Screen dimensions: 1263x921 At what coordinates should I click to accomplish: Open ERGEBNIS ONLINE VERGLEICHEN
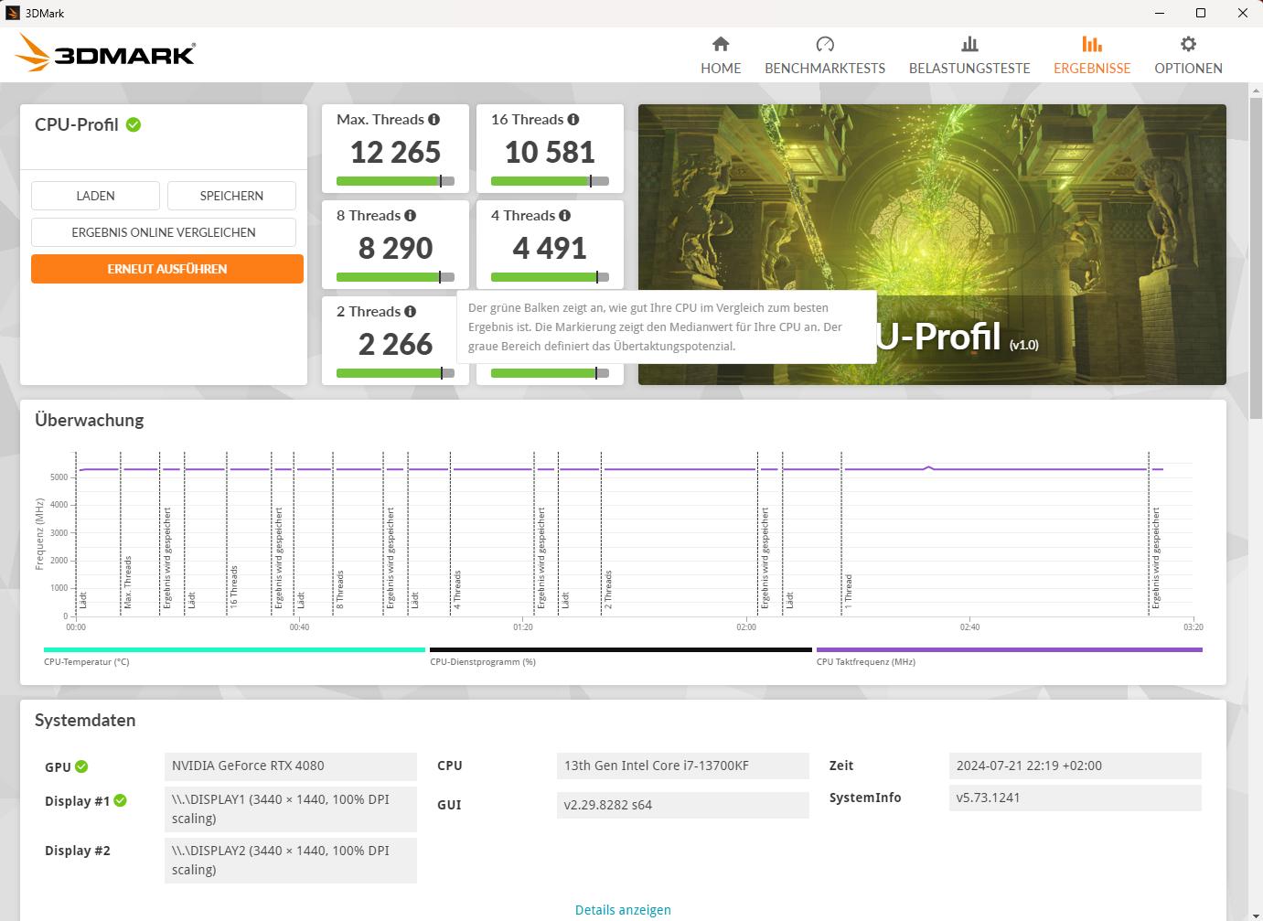163,231
